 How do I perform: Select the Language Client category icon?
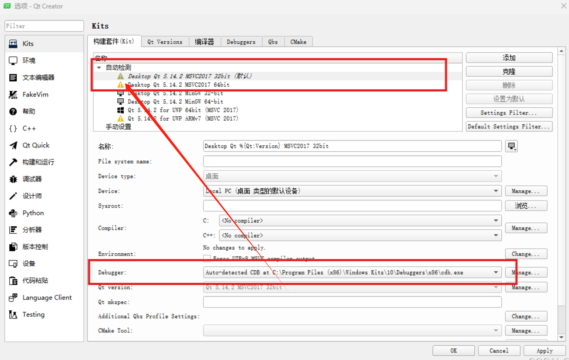tap(13, 298)
